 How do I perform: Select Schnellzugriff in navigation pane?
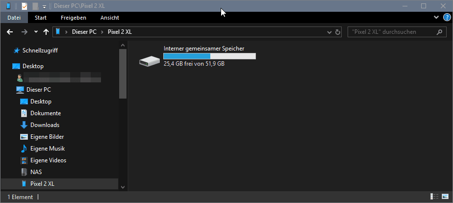tap(40, 51)
